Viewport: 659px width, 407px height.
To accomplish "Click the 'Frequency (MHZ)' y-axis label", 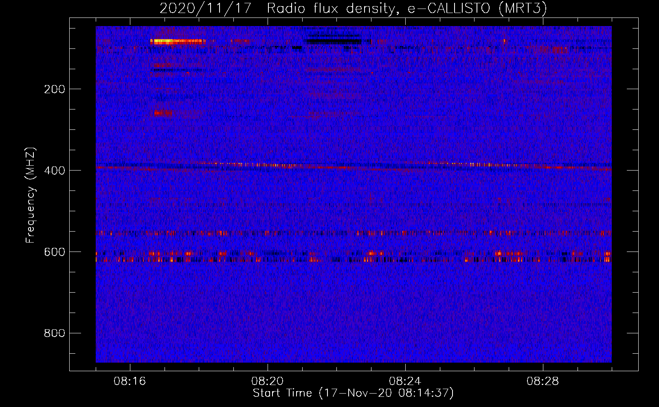I will pyautogui.click(x=30, y=195).
